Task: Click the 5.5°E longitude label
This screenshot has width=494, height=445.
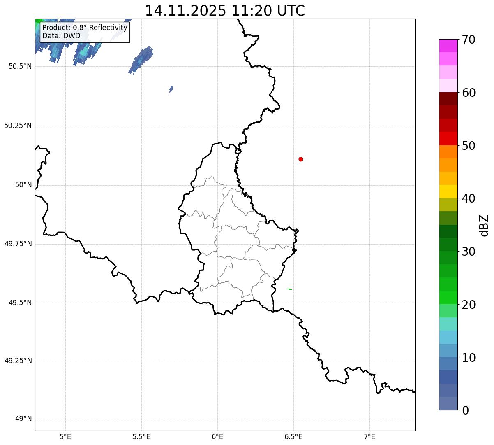Action: point(141,437)
